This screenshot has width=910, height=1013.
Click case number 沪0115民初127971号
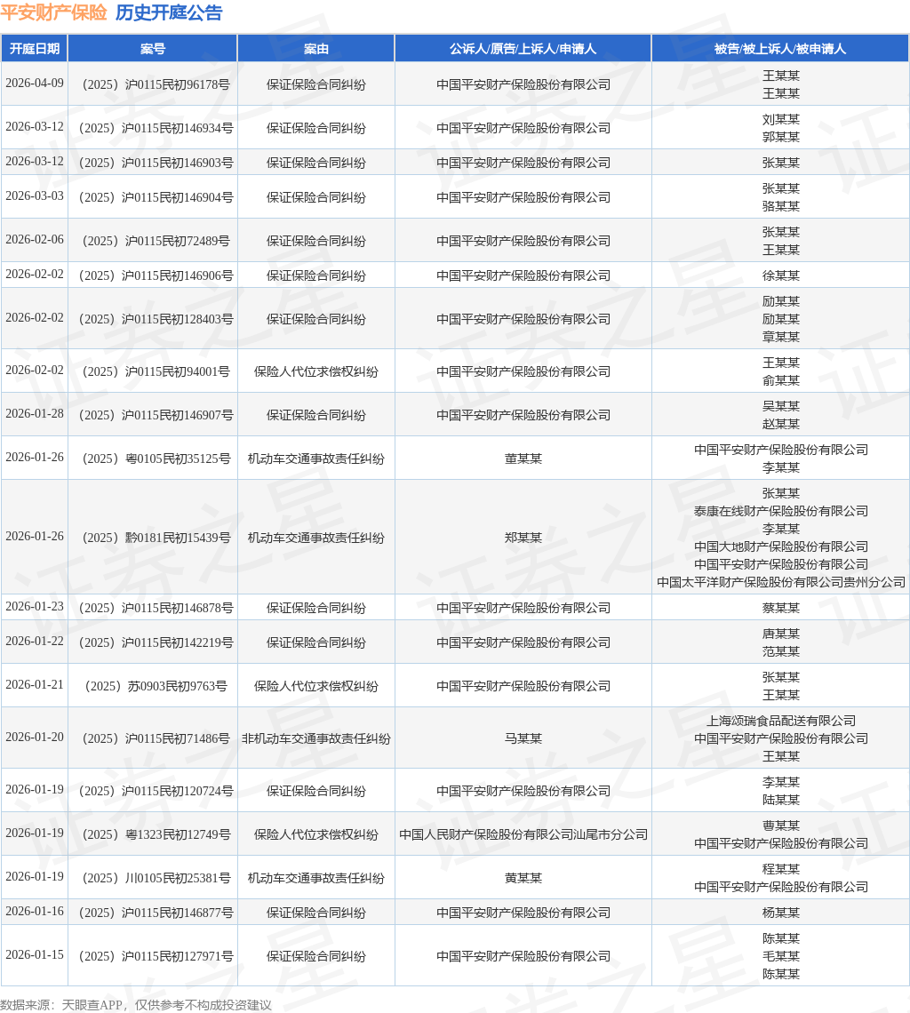click(156, 956)
